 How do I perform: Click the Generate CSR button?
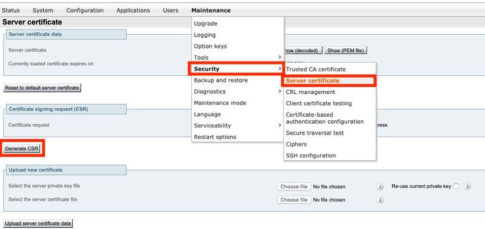click(22, 148)
